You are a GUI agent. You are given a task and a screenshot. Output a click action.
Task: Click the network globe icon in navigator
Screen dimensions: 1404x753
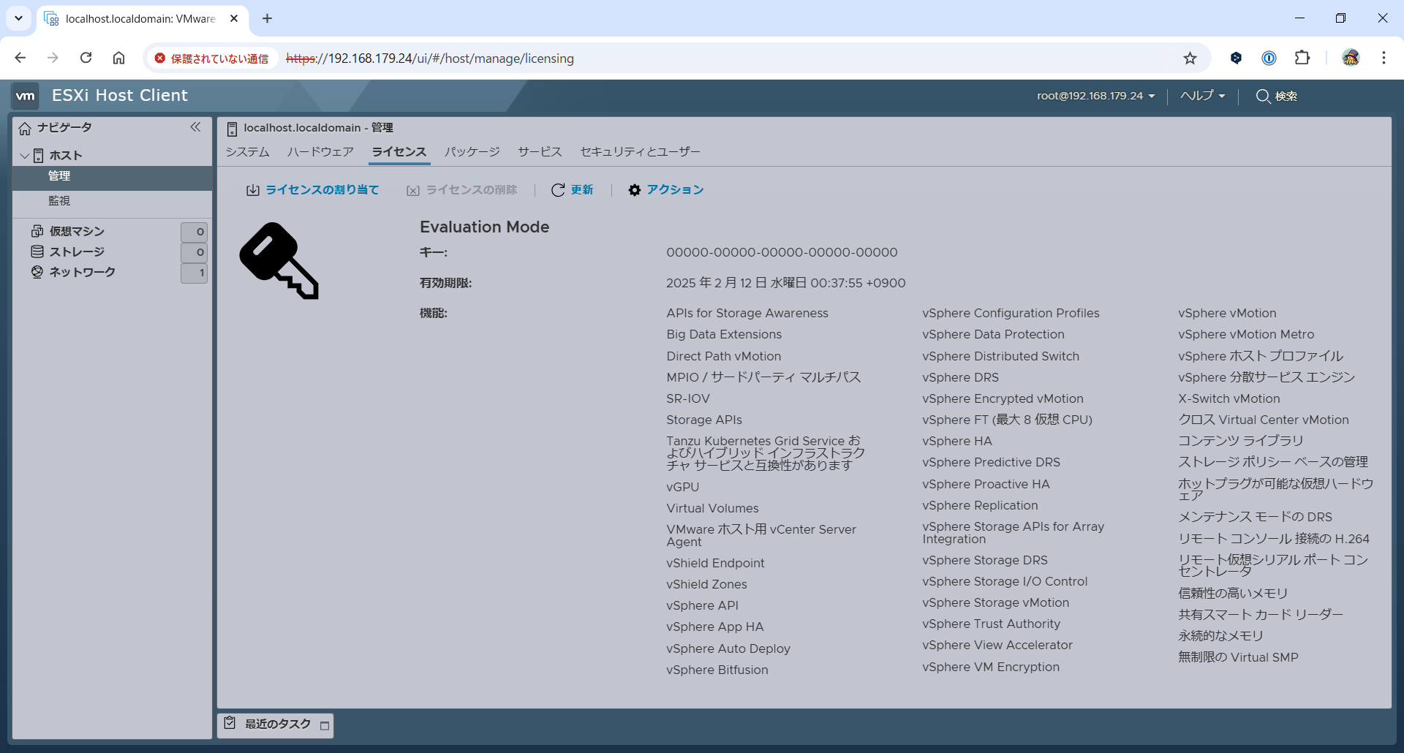click(37, 272)
